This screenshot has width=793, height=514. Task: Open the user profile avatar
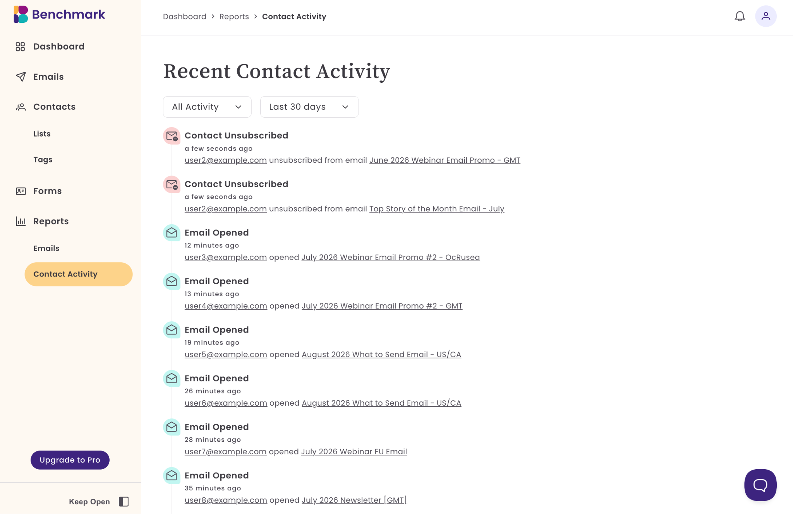(766, 16)
